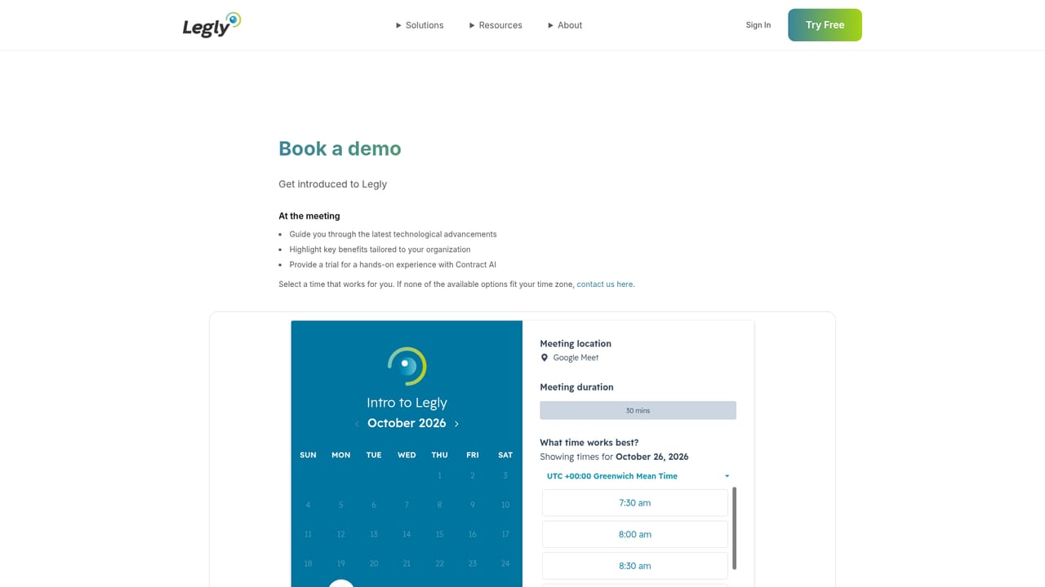Image resolution: width=1045 pixels, height=587 pixels.
Task: Click the time slot list scrollbar
Action: 735,528
